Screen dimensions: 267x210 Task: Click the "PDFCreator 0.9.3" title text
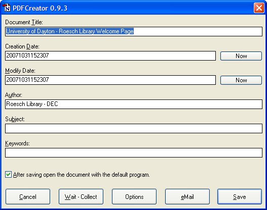tap(40, 8)
